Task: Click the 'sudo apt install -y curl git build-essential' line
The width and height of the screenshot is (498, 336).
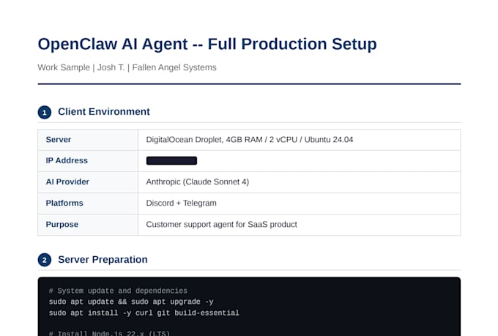Action: (144, 313)
